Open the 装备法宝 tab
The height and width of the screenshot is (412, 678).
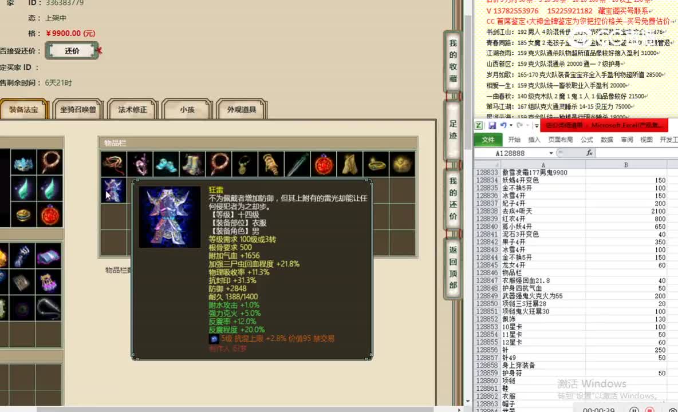coord(23,110)
